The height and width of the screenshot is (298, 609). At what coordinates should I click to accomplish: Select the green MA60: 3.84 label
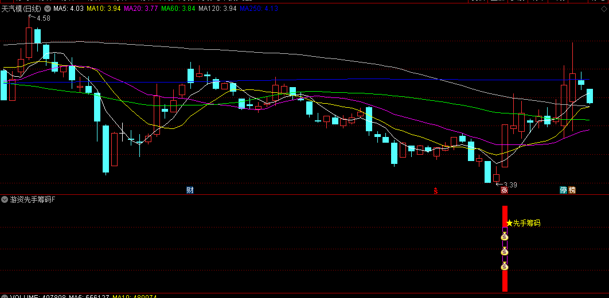[178, 8]
